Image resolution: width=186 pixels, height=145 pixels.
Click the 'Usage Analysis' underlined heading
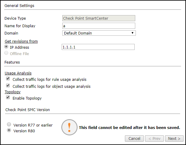pos(18,73)
